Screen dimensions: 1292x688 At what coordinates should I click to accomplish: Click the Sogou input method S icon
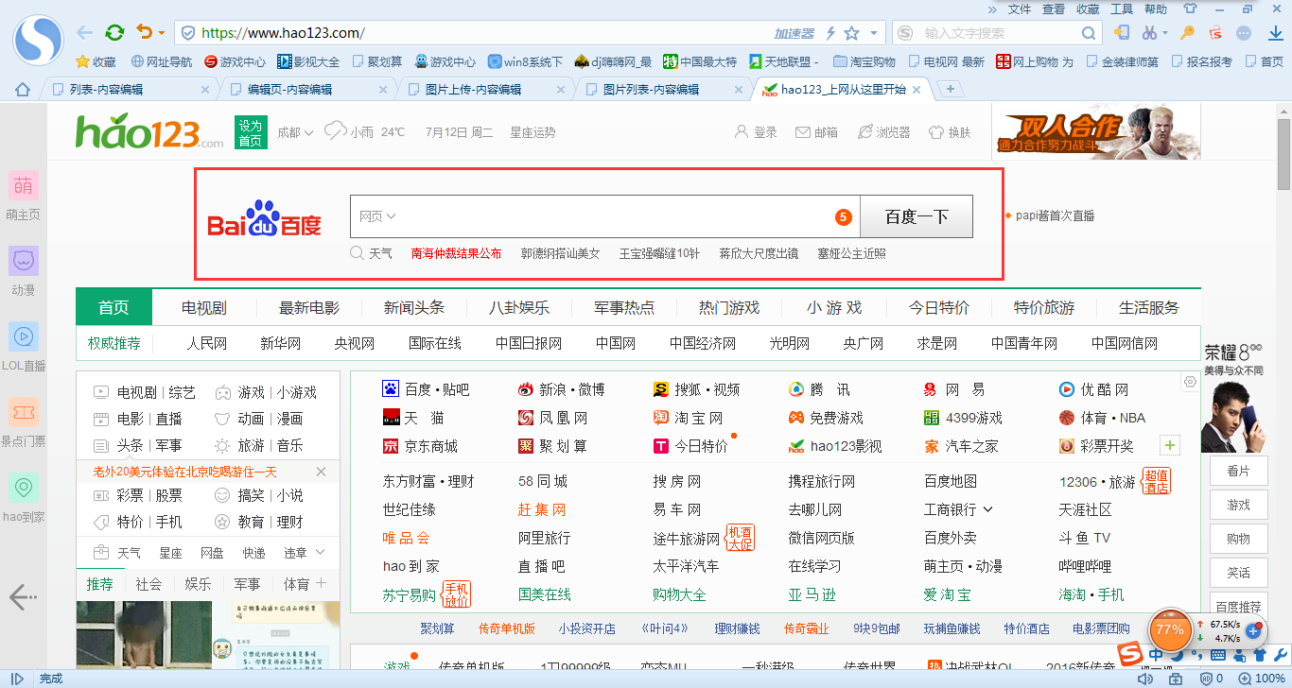coord(1129,654)
